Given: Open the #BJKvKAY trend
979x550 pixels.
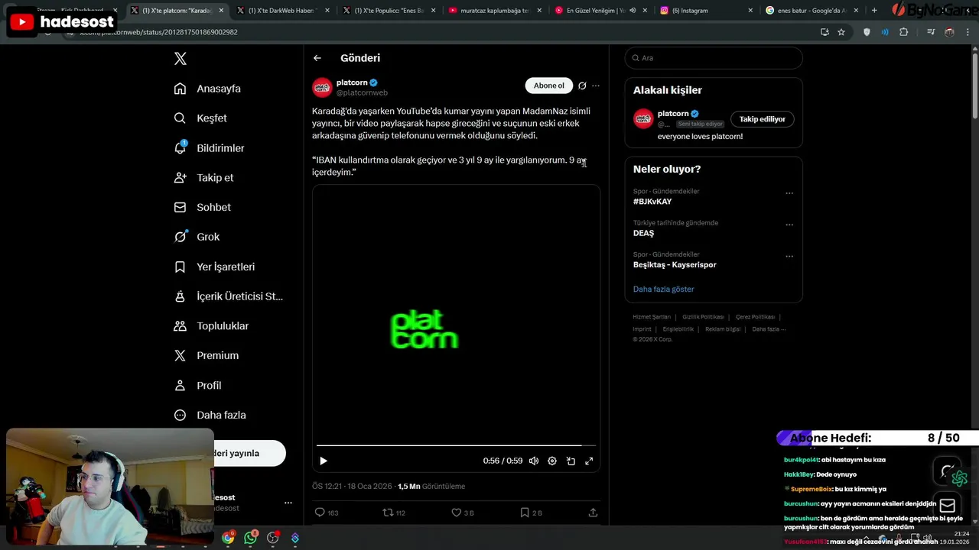Looking at the screenshot, I should [x=652, y=202].
